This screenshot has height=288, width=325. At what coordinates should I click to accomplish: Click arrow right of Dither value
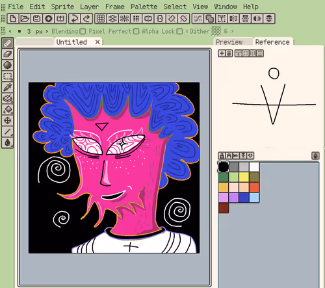click(232, 31)
